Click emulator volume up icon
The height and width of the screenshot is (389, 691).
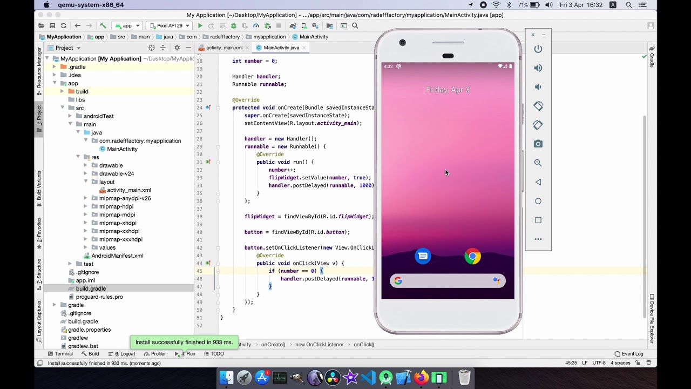tap(538, 68)
